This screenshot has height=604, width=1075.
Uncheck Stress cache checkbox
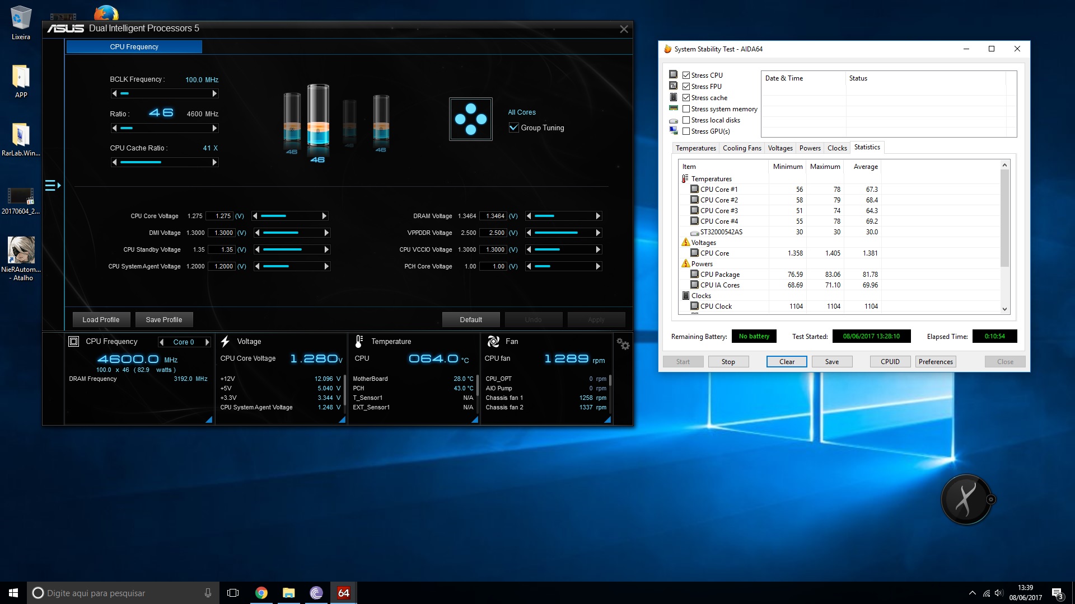[x=686, y=97]
